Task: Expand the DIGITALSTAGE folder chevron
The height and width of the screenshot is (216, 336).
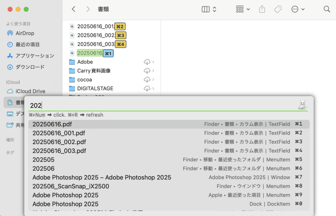Action: (153, 88)
